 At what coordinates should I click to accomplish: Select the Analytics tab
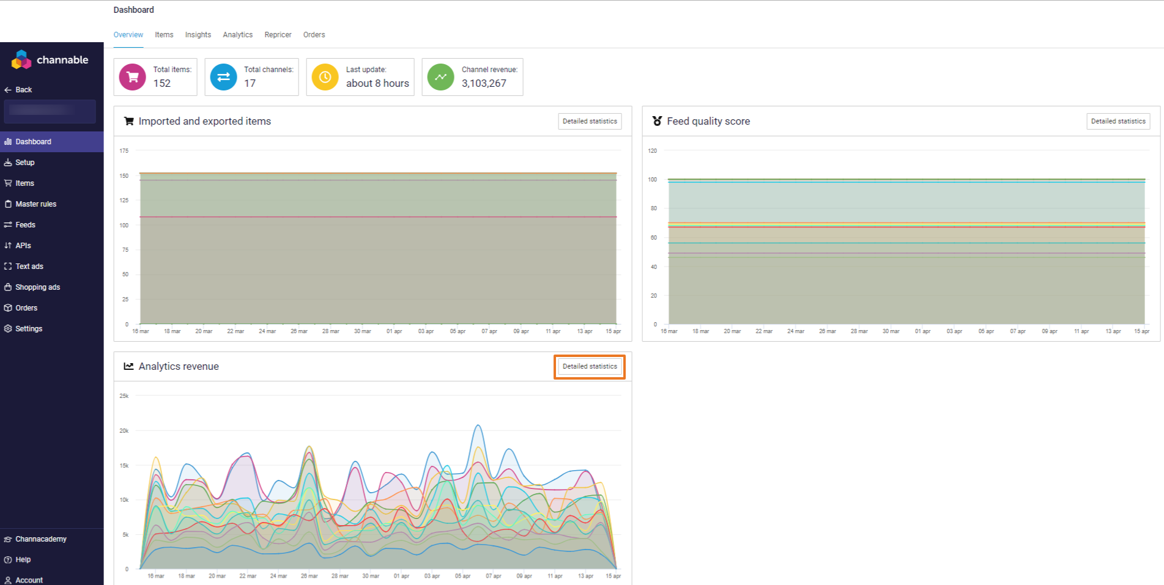[x=237, y=35]
